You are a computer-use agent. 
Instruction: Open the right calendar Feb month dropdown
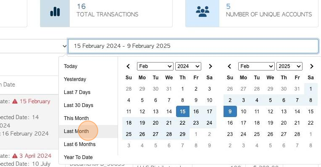pyautogui.click(x=256, y=66)
